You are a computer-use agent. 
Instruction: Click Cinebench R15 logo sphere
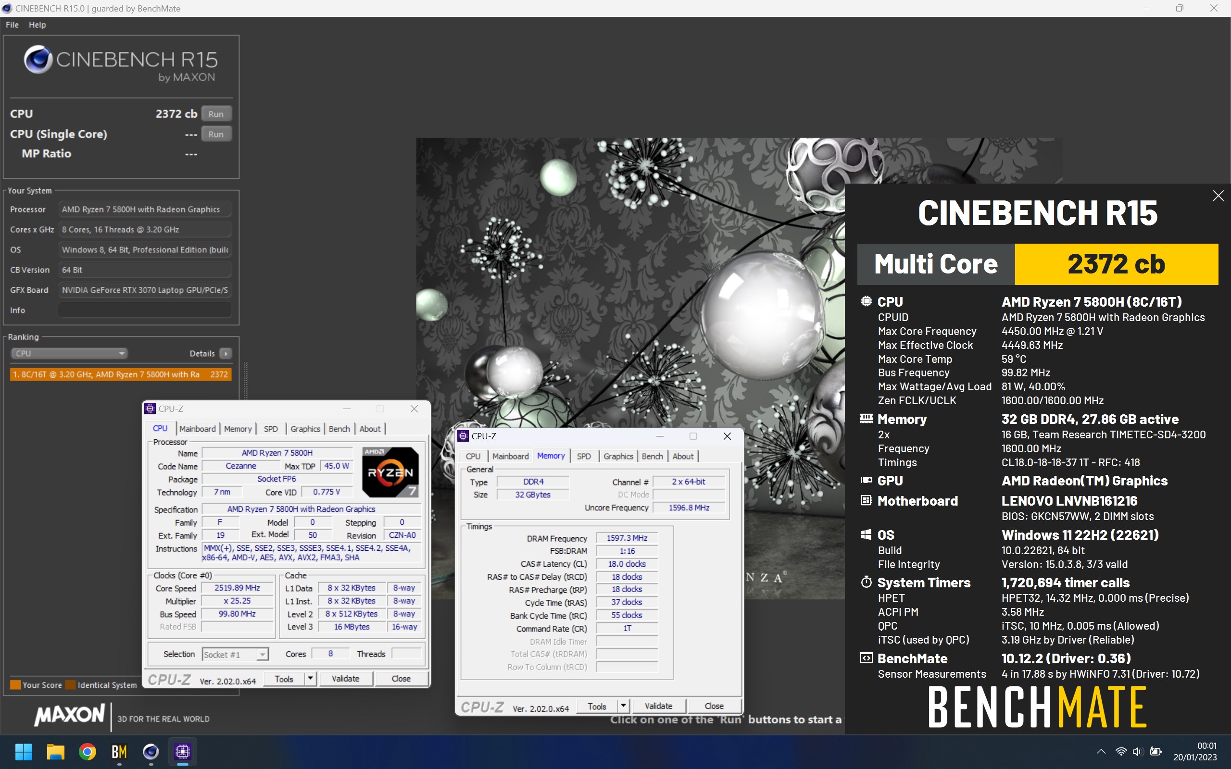(38, 60)
